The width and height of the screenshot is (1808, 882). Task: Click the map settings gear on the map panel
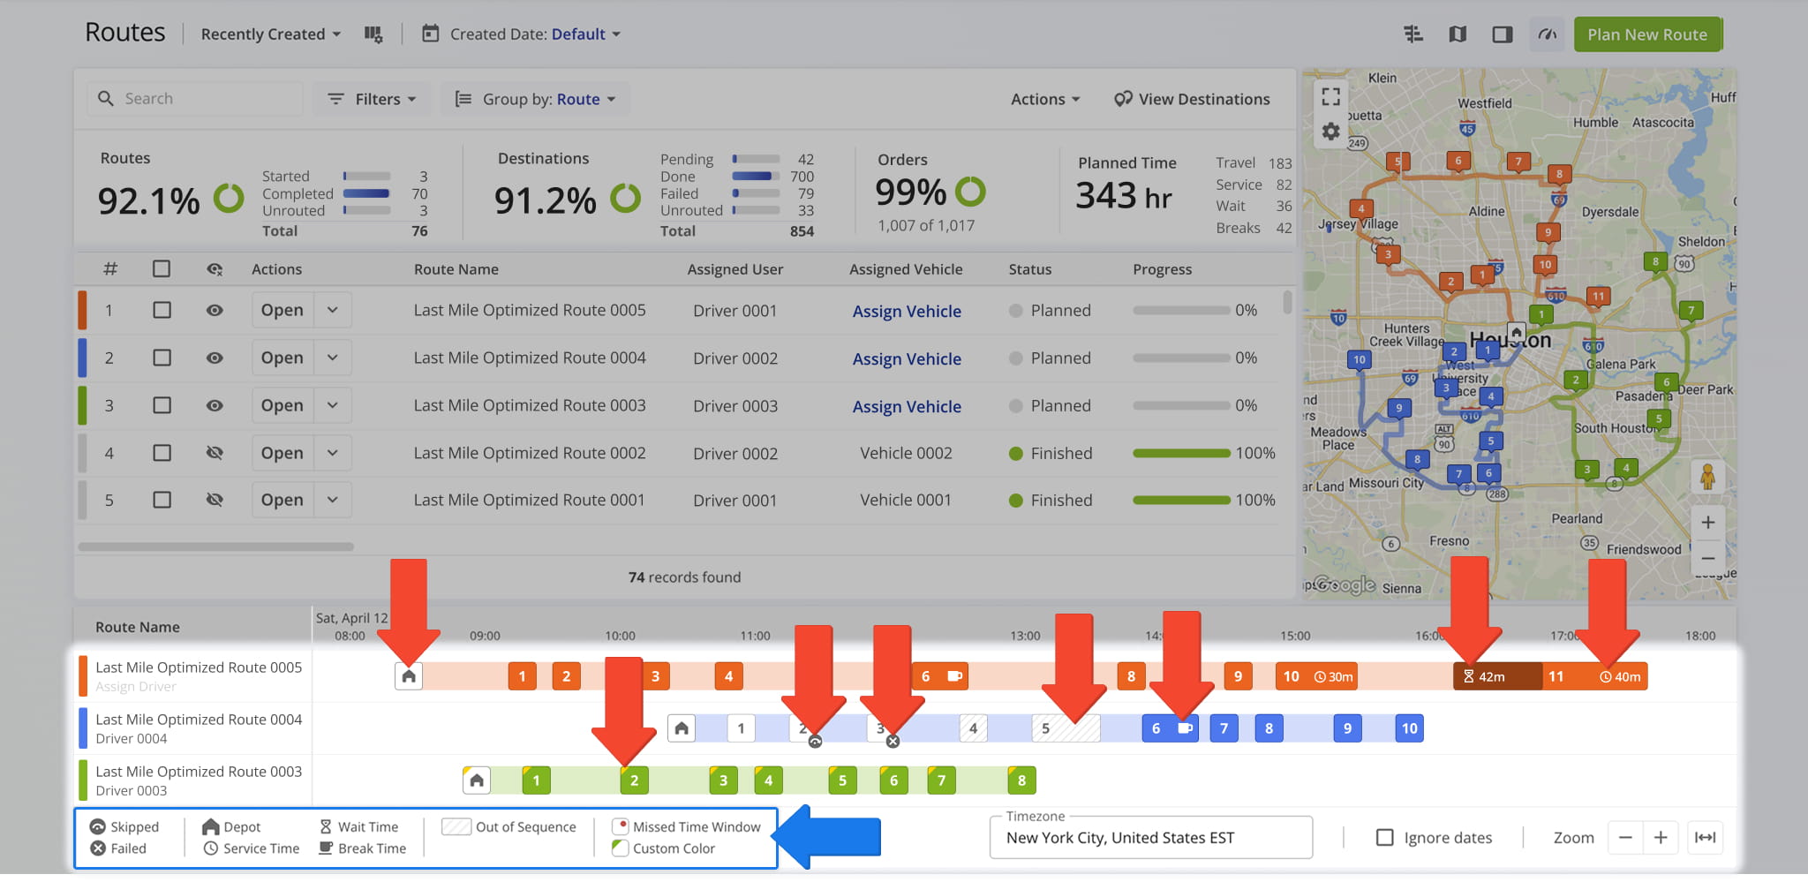[1331, 131]
